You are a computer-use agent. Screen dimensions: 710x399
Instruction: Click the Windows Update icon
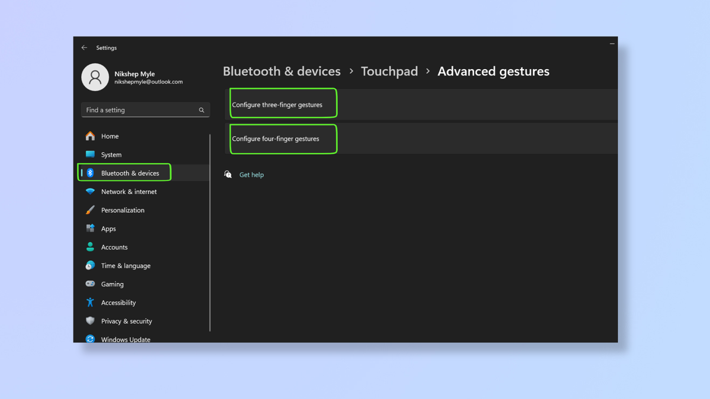tap(91, 339)
